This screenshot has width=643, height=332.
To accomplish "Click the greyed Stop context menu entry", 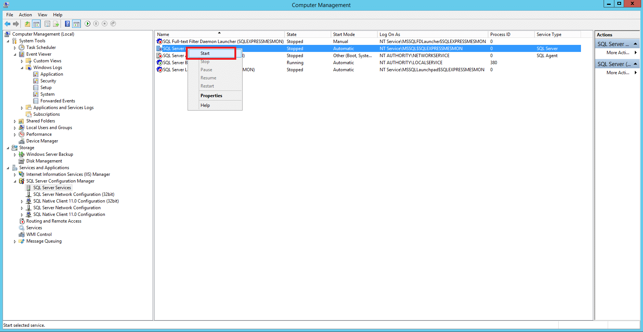I will pos(215,62).
